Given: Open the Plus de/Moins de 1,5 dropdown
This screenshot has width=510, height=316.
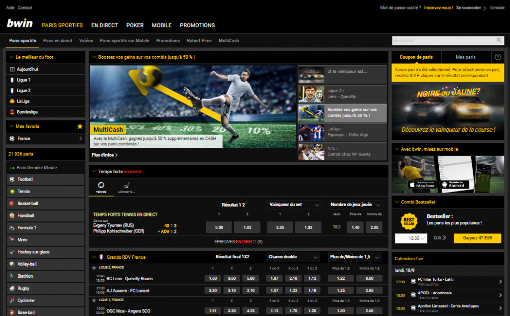Looking at the screenshot, I should (x=355, y=257).
